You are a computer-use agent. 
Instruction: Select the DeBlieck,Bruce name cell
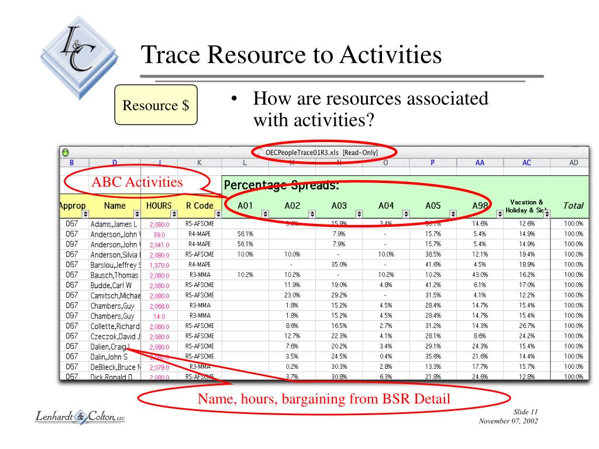pyautogui.click(x=115, y=367)
